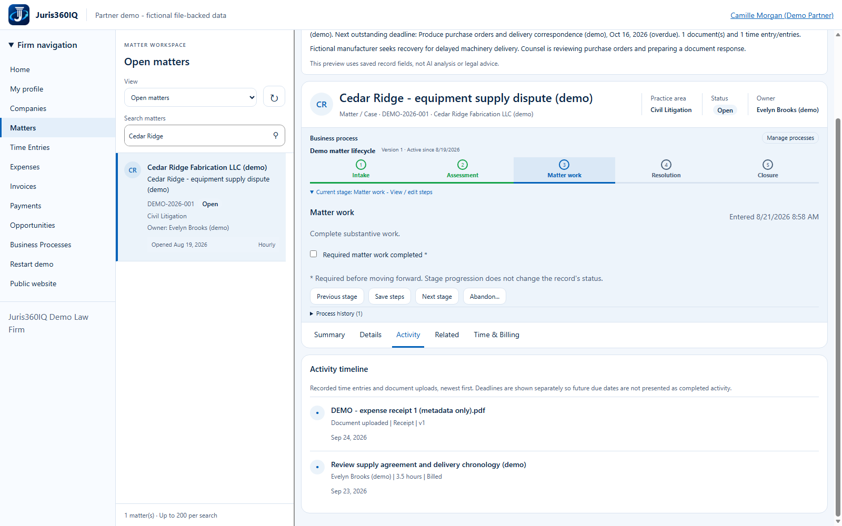The height and width of the screenshot is (526, 842).
Task: Open the Cedar Ridge Fabrication LLC matter card
Action: pos(202,207)
